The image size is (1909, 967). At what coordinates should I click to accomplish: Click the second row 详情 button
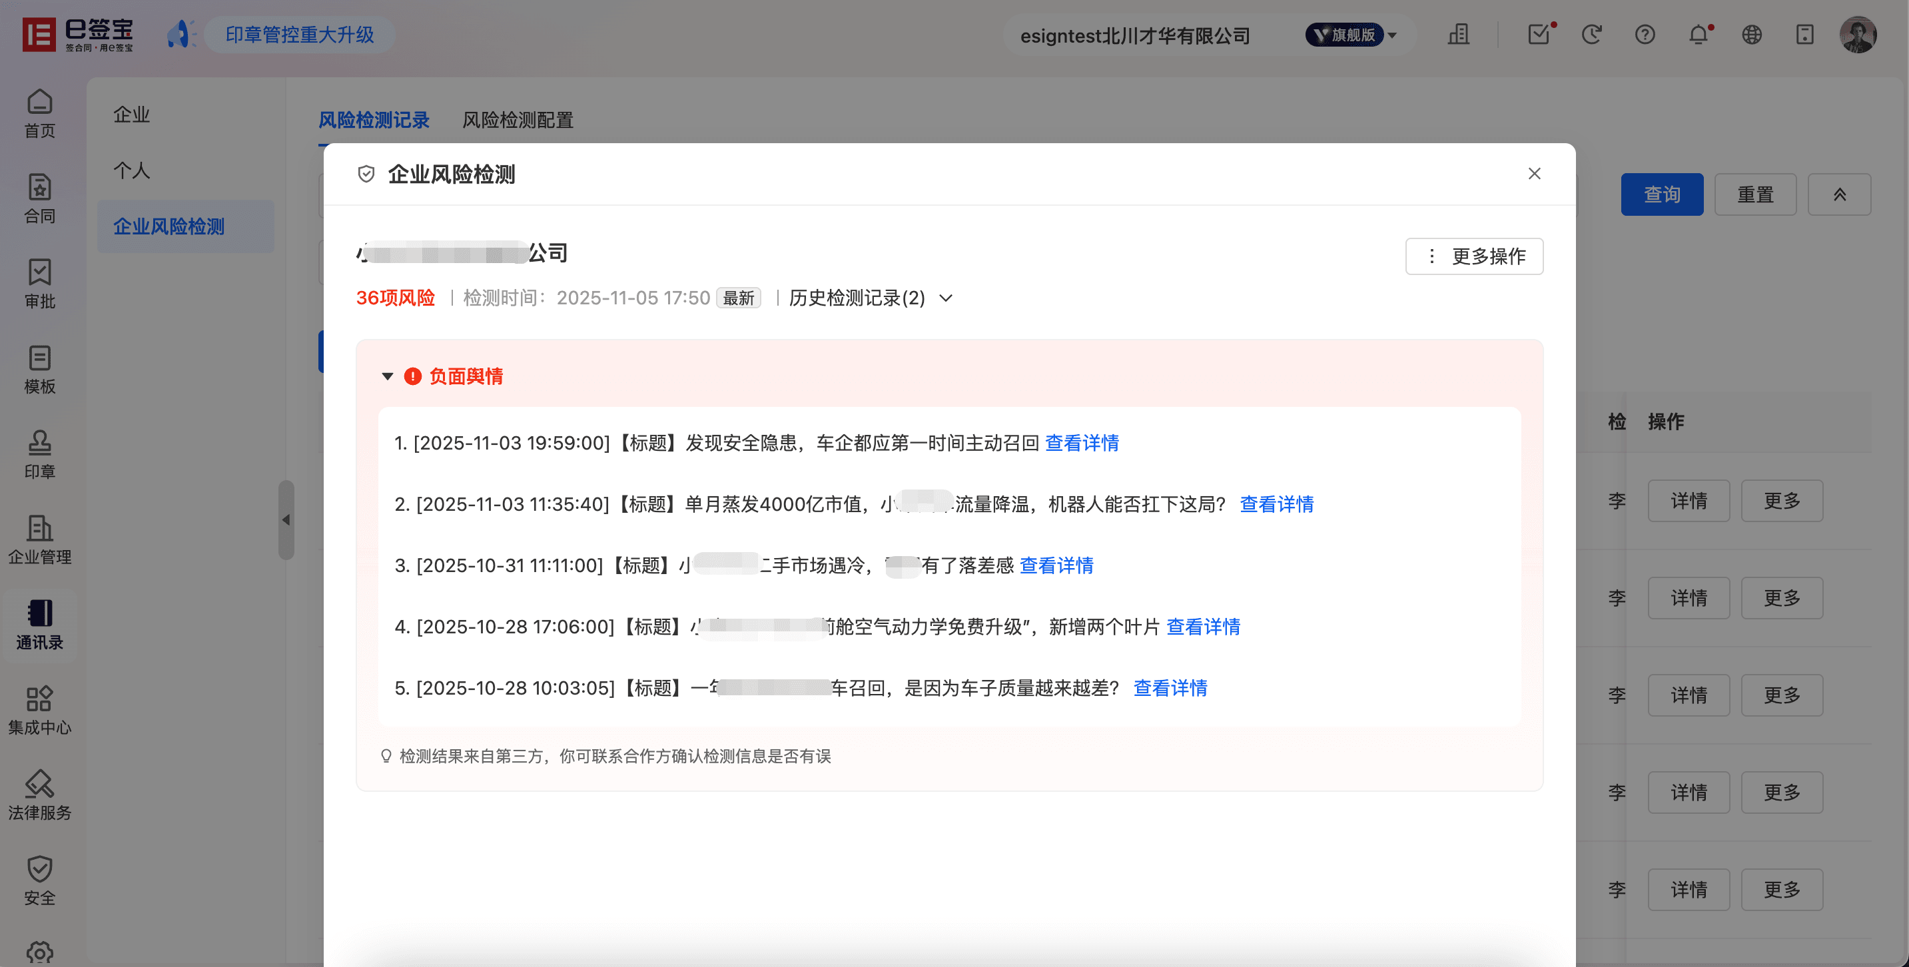[1688, 598]
